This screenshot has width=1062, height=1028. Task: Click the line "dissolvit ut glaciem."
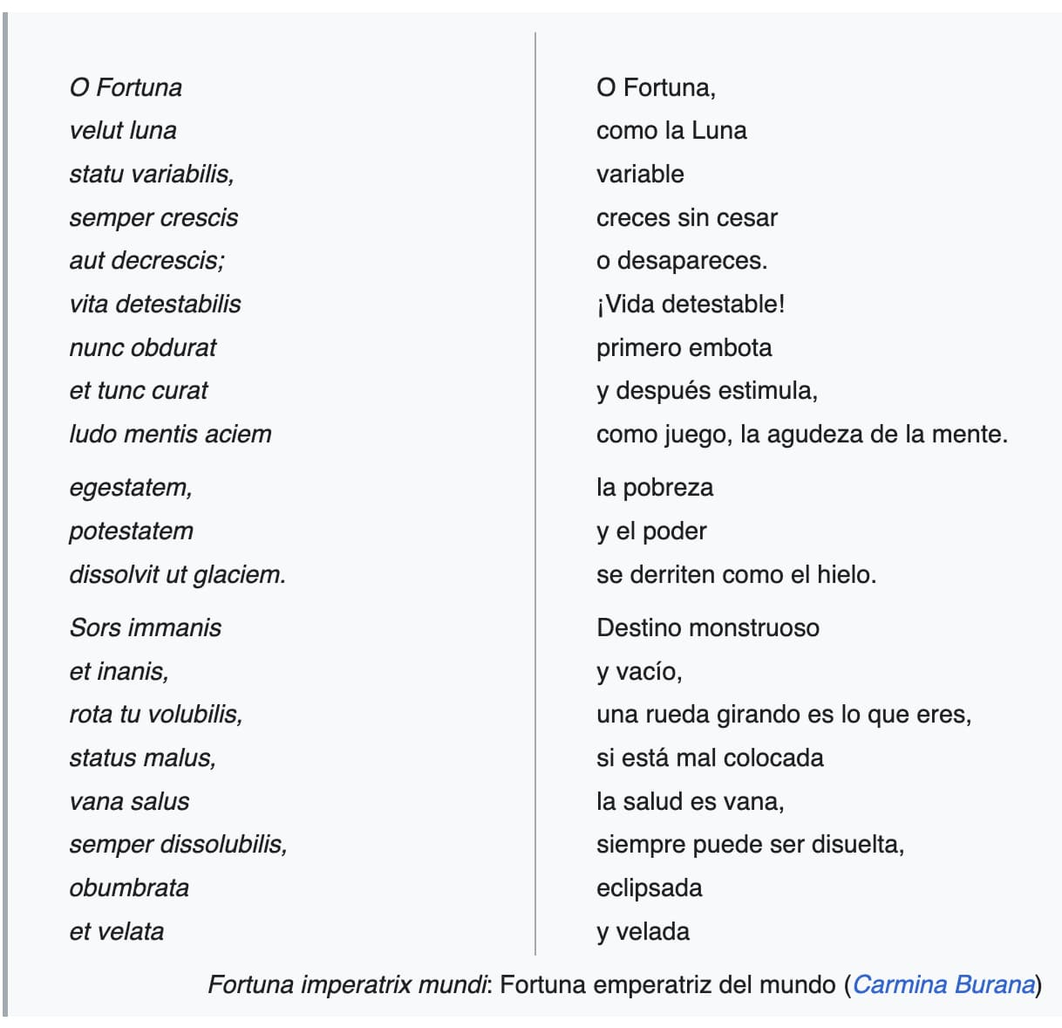tap(178, 574)
